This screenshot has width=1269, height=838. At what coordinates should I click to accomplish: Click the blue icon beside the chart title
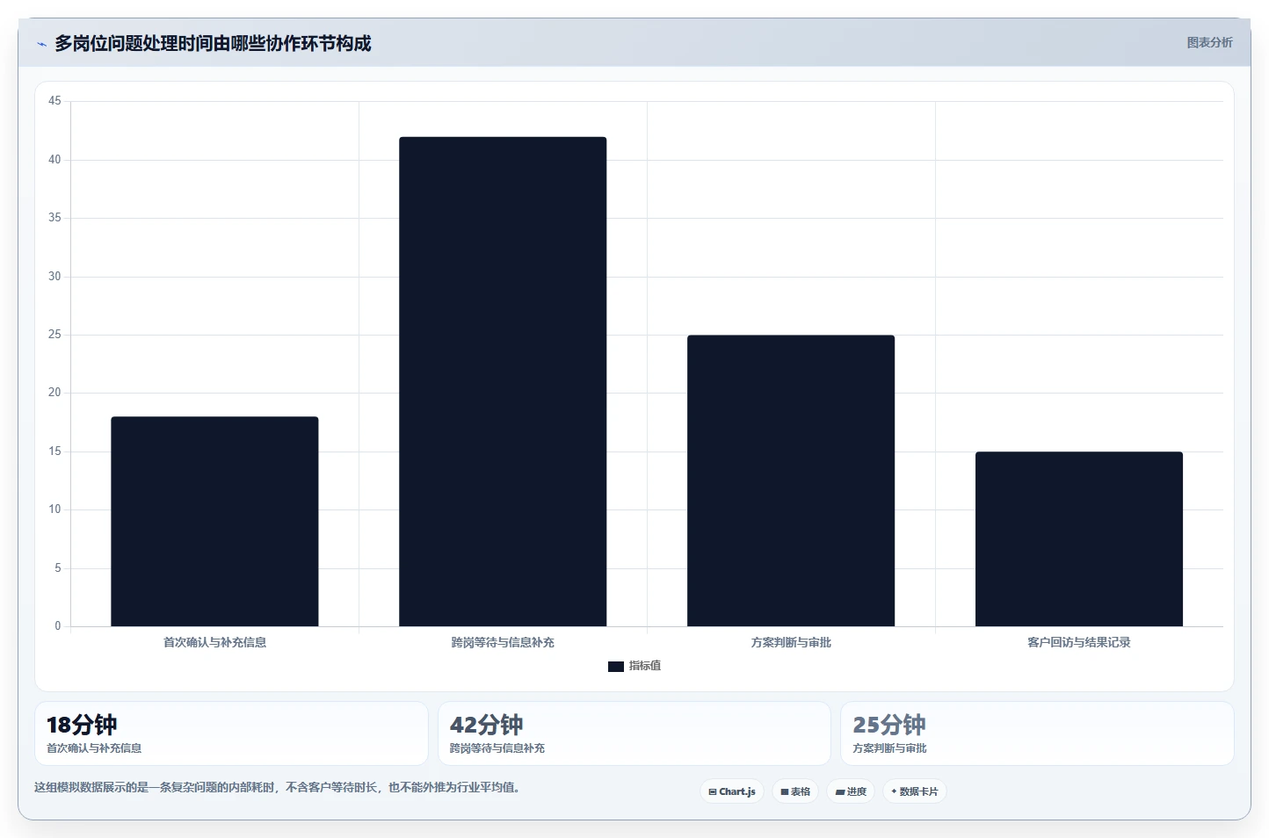pos(41,44)
